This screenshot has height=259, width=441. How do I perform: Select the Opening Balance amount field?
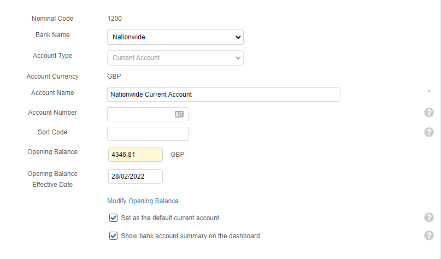click(135, 155)
